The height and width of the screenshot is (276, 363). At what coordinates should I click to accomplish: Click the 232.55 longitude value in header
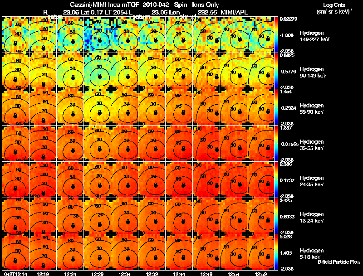click(207, 12)
